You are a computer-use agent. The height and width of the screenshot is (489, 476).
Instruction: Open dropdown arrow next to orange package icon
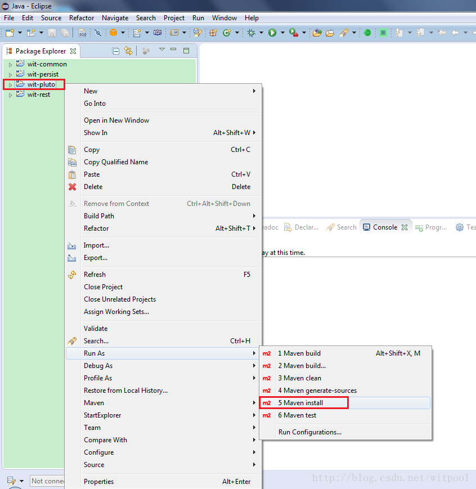click(123, 33)
